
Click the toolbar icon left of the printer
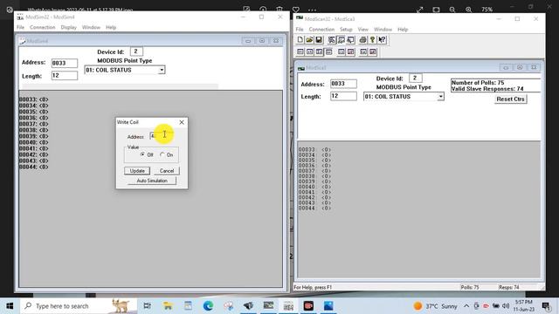(x=350, y=39)
